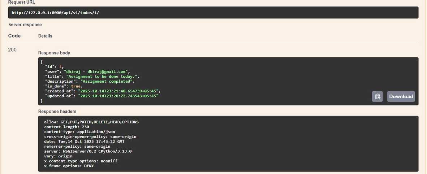This screenshot has height=174, width=427.
Task: Click the "Code" column header
Action: 14,36
